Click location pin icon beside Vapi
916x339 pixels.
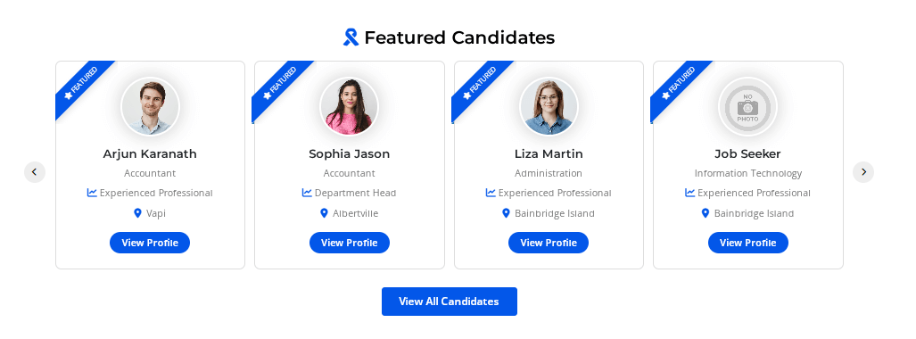point(138,213)
